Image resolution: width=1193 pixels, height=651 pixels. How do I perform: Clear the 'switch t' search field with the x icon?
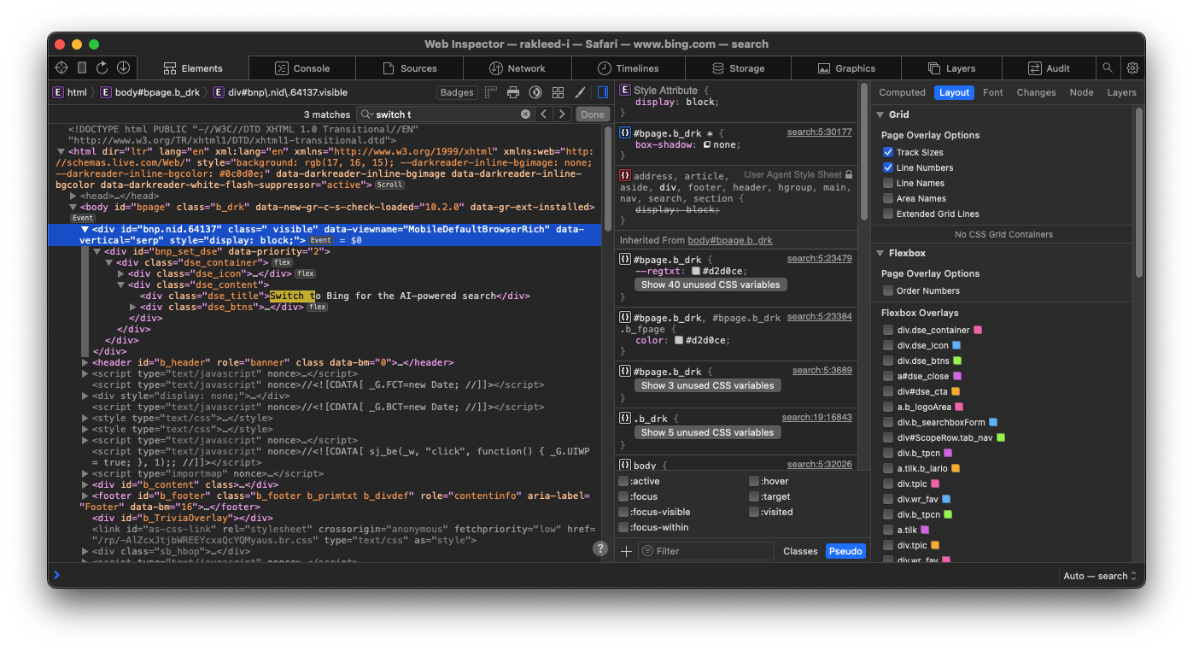tap(525, 114)
